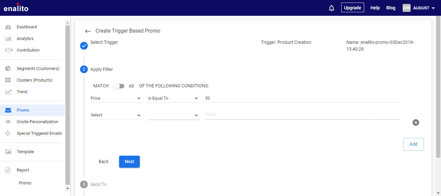Click the enalito logo

[x=16, y=7]
